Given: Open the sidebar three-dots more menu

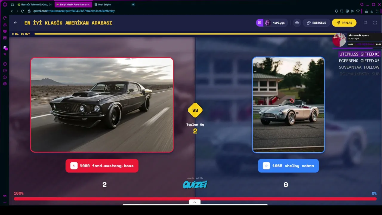Looking at the screenshot, I should (x=5, y=202).
